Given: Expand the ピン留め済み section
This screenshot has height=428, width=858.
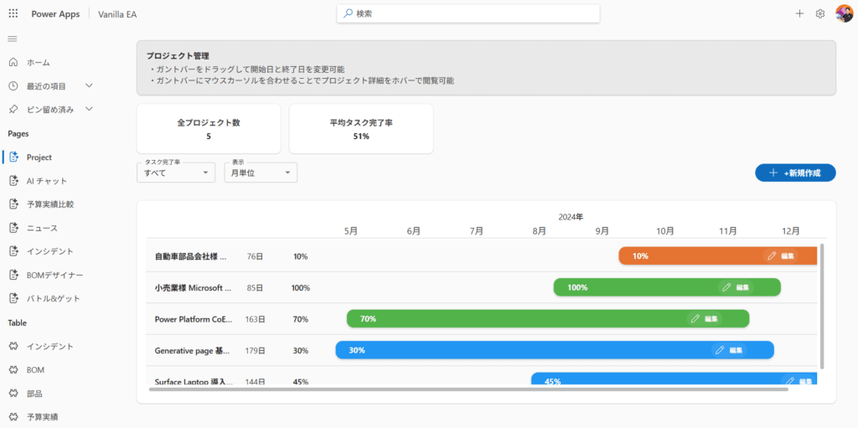Looking at the screenshot, I should point(89,109).
